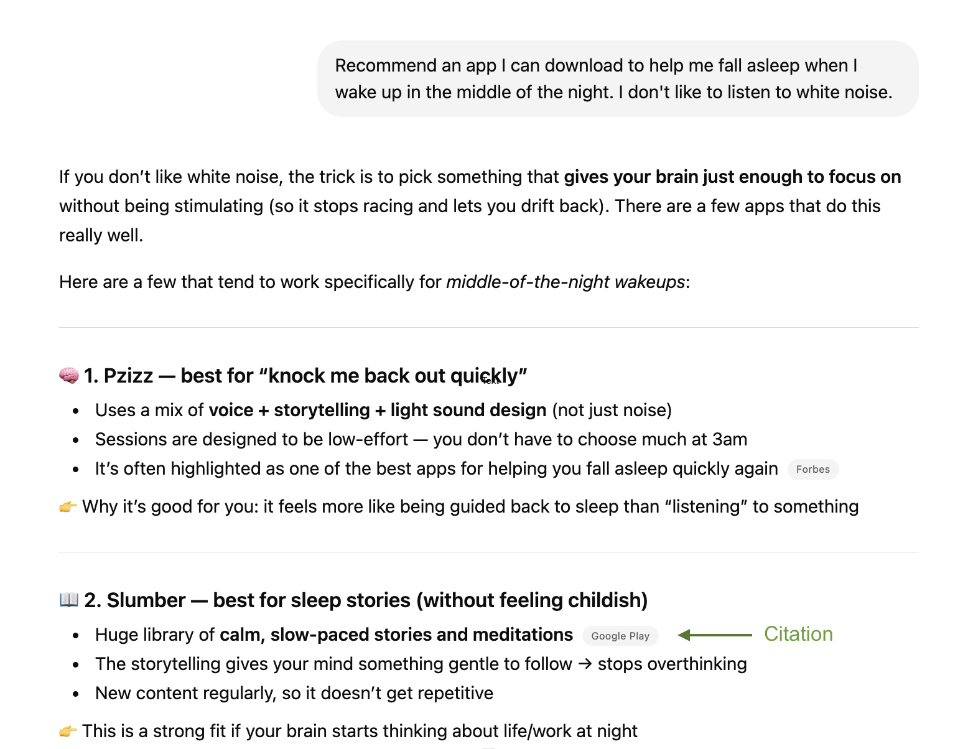
Task: Click the green "Citation" annotation label
Action: 798,634
